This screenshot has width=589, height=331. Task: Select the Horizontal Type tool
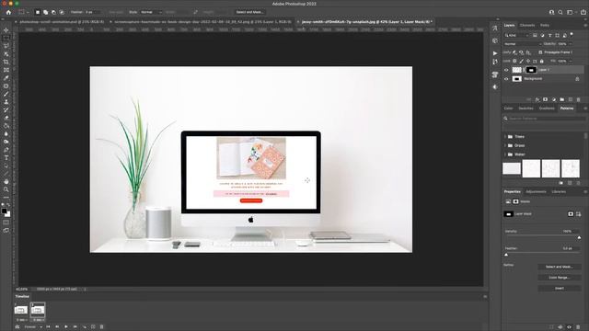tap(6, 157)
